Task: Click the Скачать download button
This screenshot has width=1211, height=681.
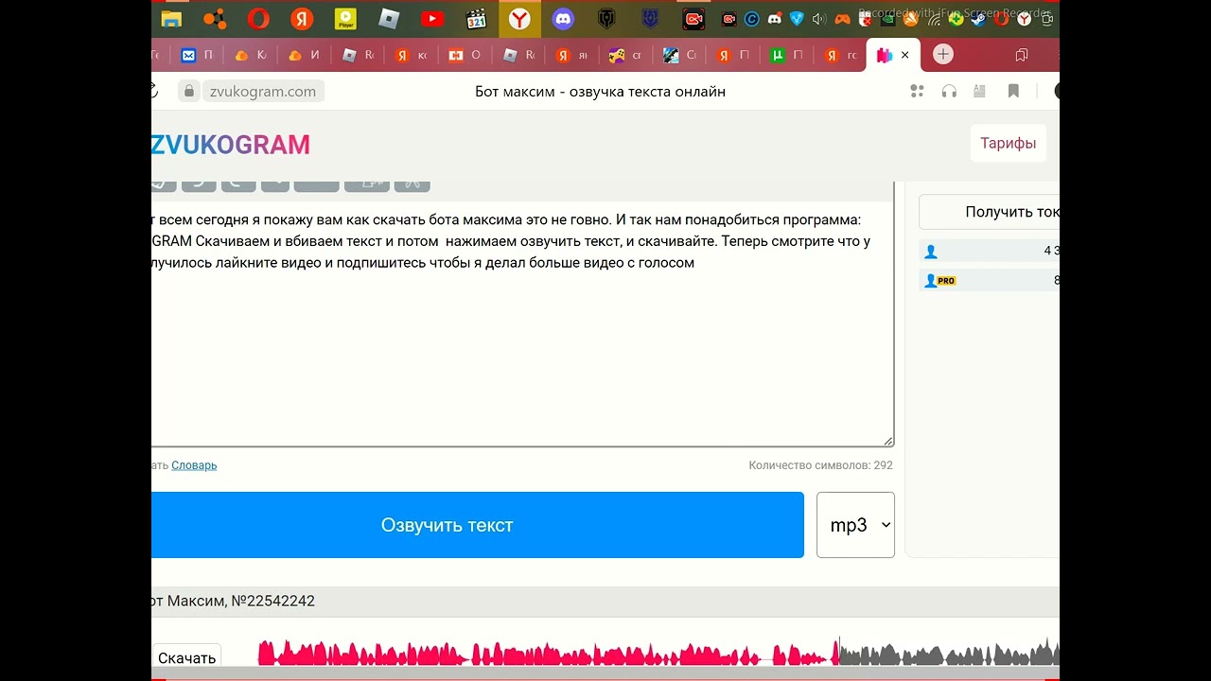Action: point(186,658)
